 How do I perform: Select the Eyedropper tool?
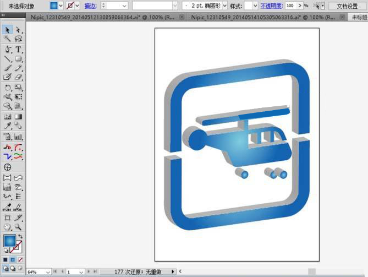coord(7,126)
